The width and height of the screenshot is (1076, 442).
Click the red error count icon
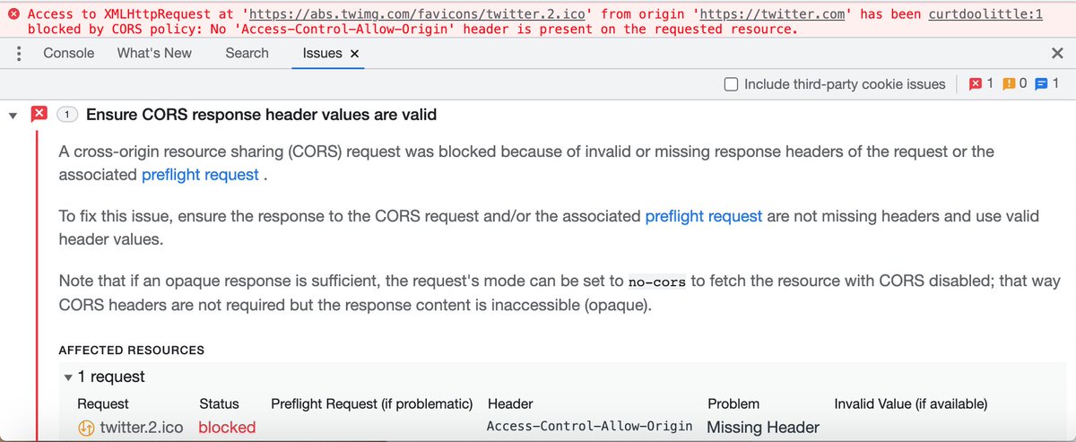point(976,84)
